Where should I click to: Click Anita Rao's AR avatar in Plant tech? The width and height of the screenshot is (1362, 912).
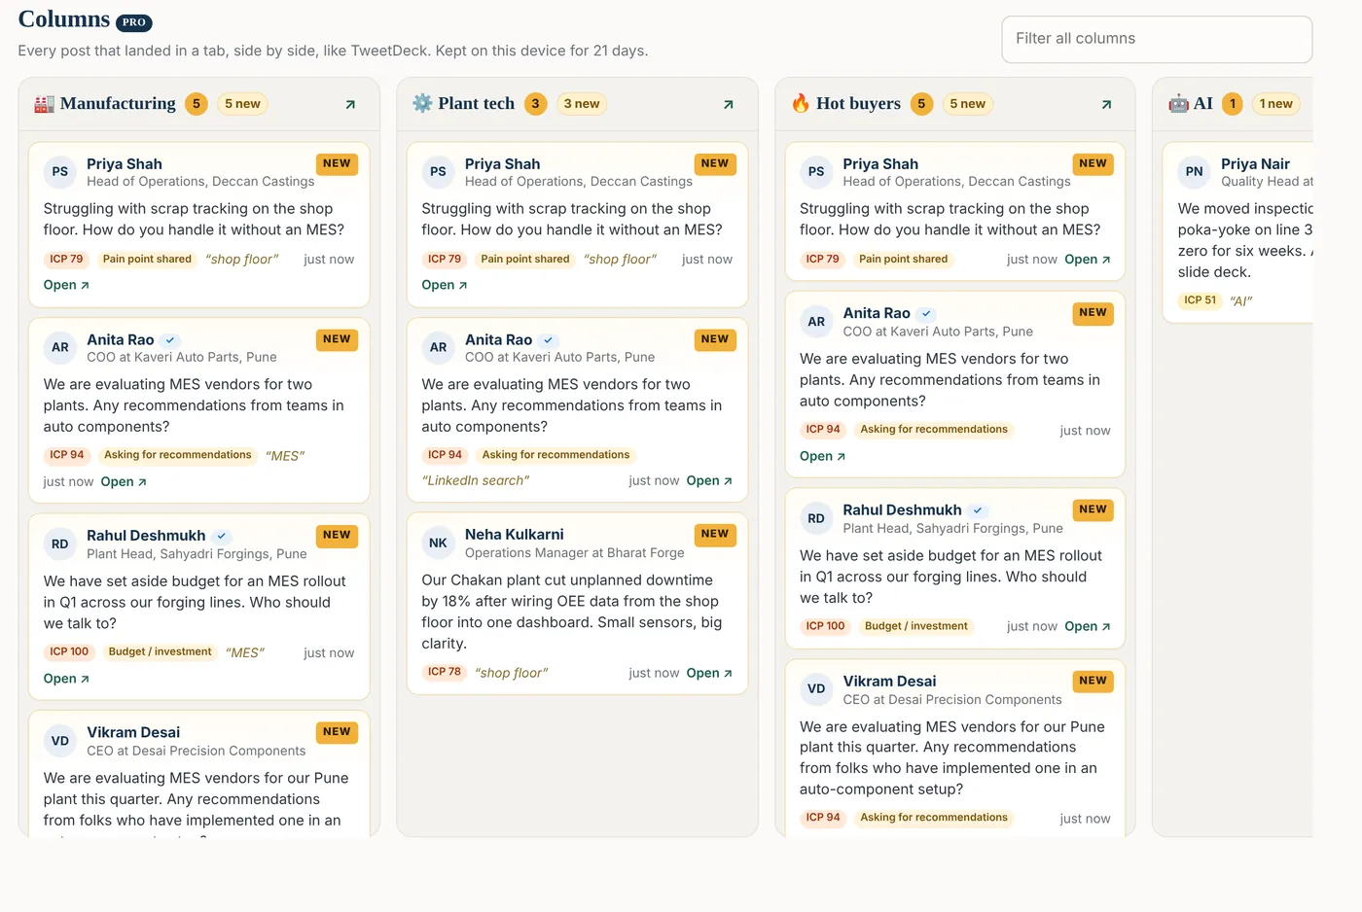pyautogui.click(x=439, y=347)
